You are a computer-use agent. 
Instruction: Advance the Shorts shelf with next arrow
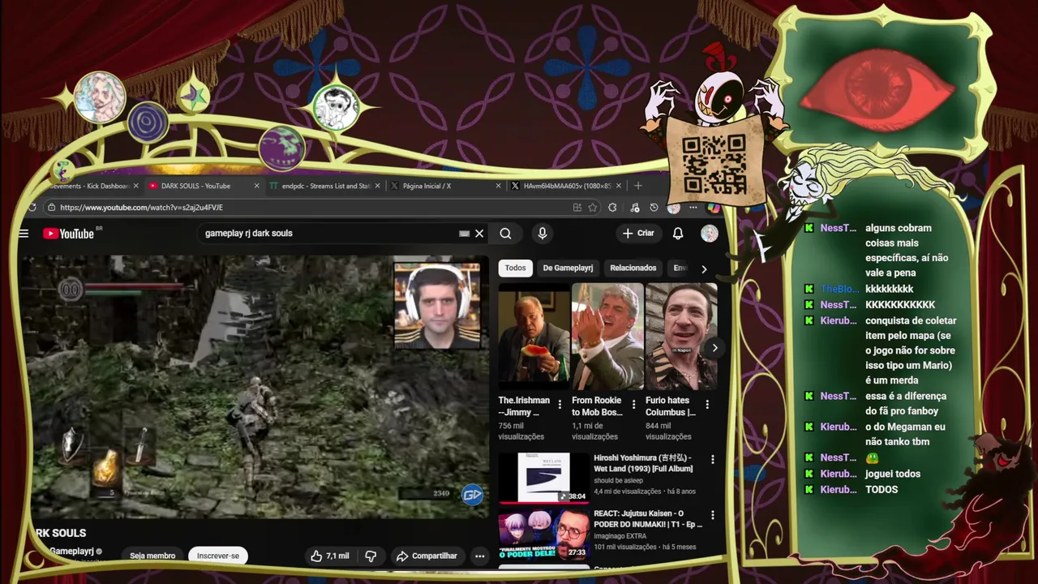coord(714,347)
